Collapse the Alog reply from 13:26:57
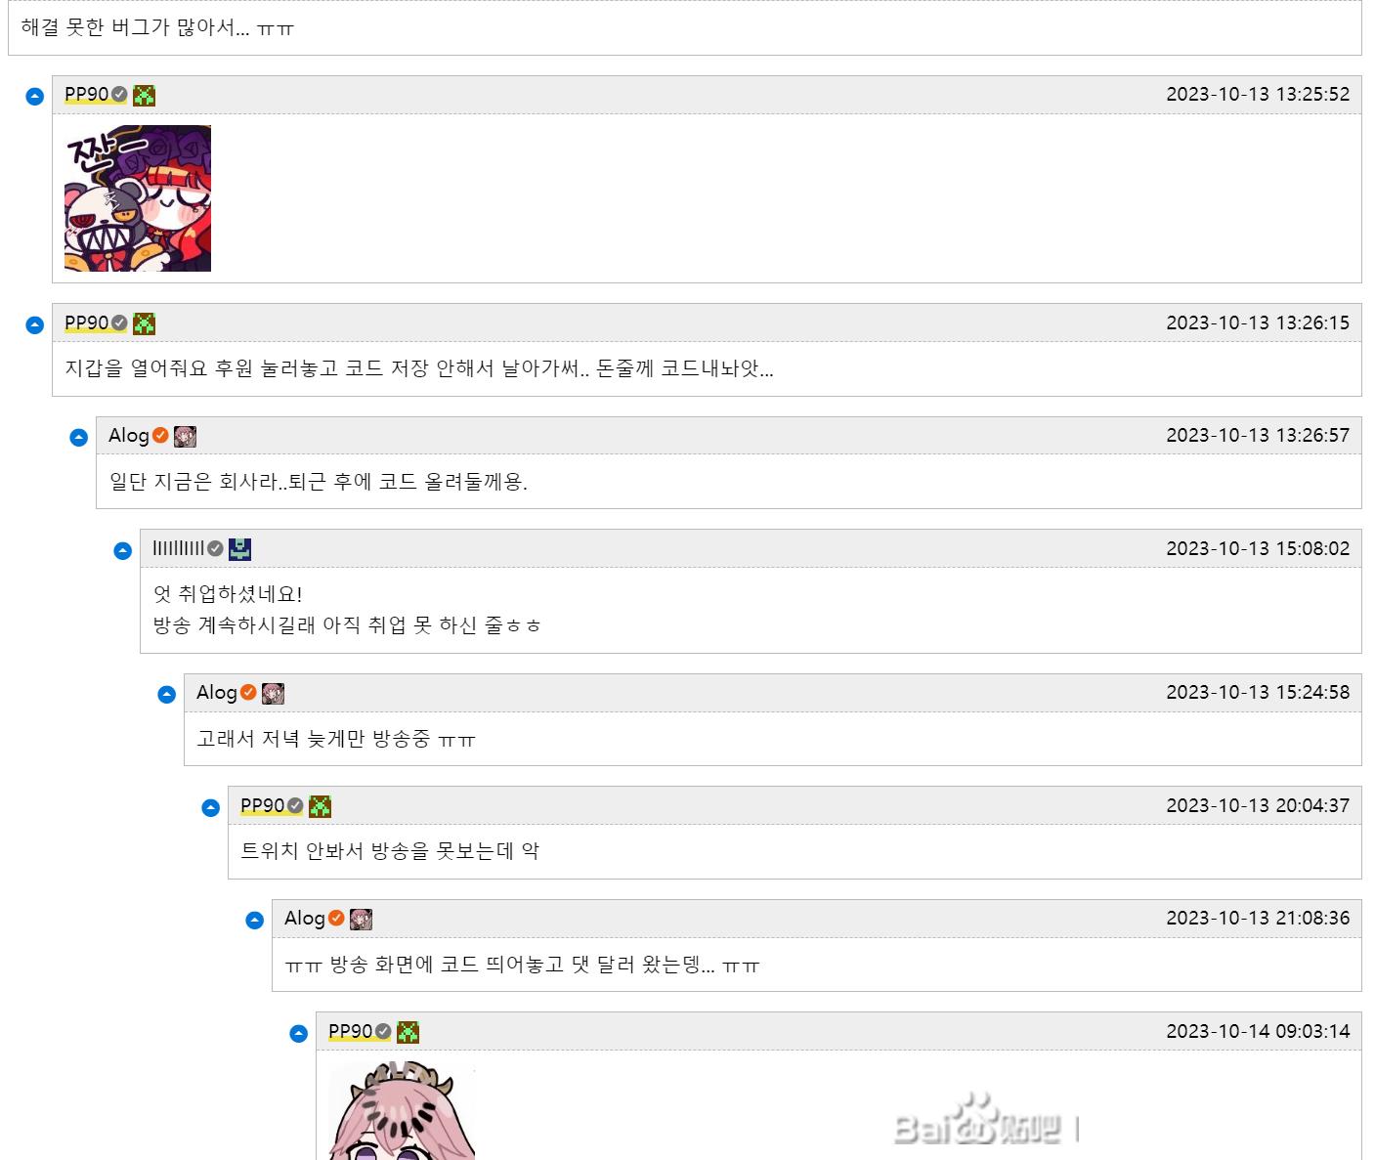The image size is (1375, 1160). coord(79,438)
